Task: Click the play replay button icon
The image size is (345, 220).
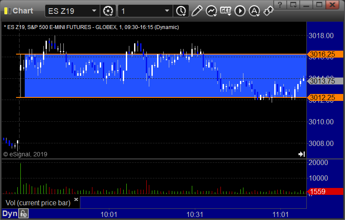Action: coord(240,11)
